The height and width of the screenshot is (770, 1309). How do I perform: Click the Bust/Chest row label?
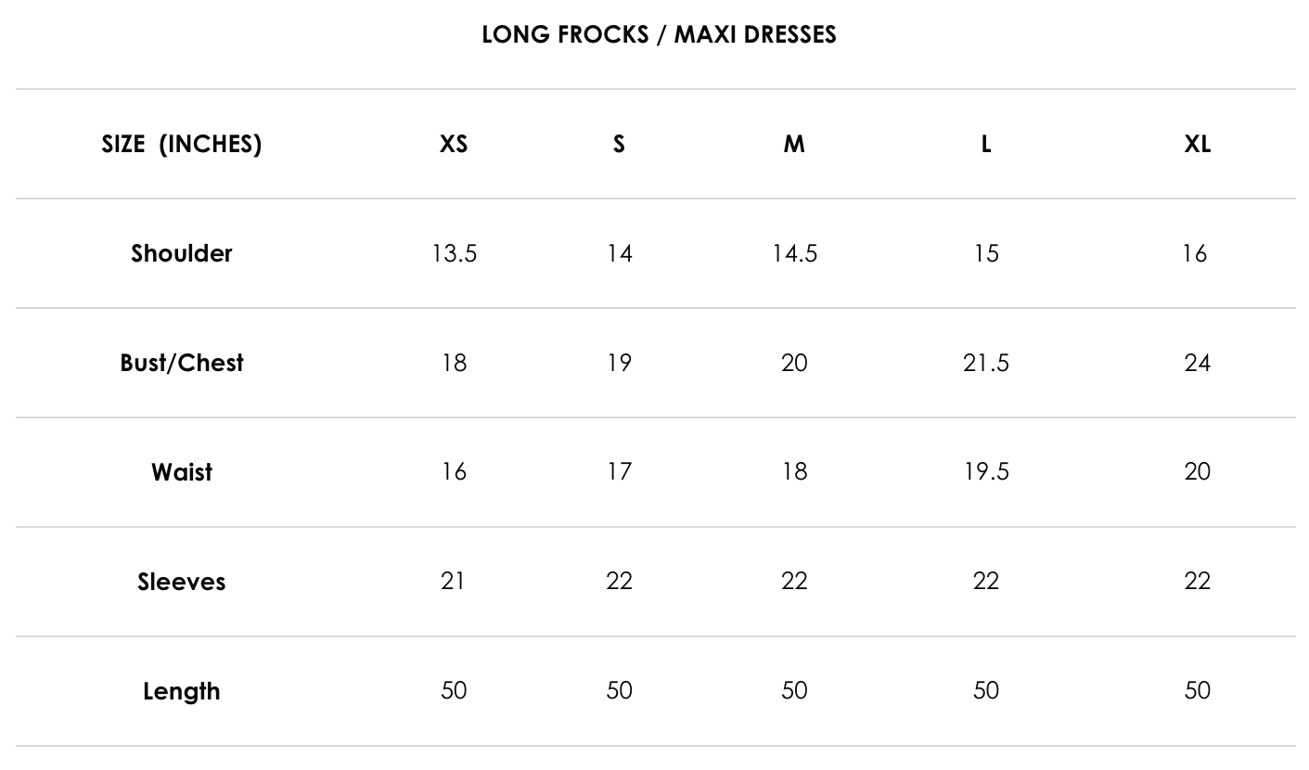182,363
